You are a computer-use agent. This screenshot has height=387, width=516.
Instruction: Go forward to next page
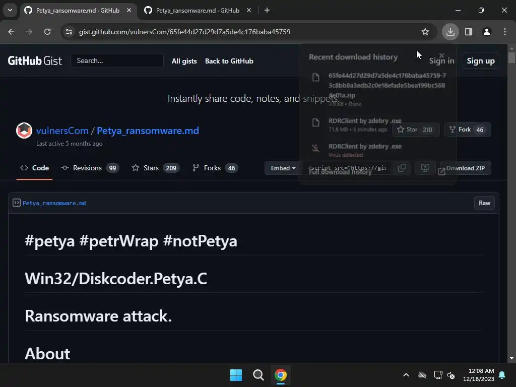[29, 32]
